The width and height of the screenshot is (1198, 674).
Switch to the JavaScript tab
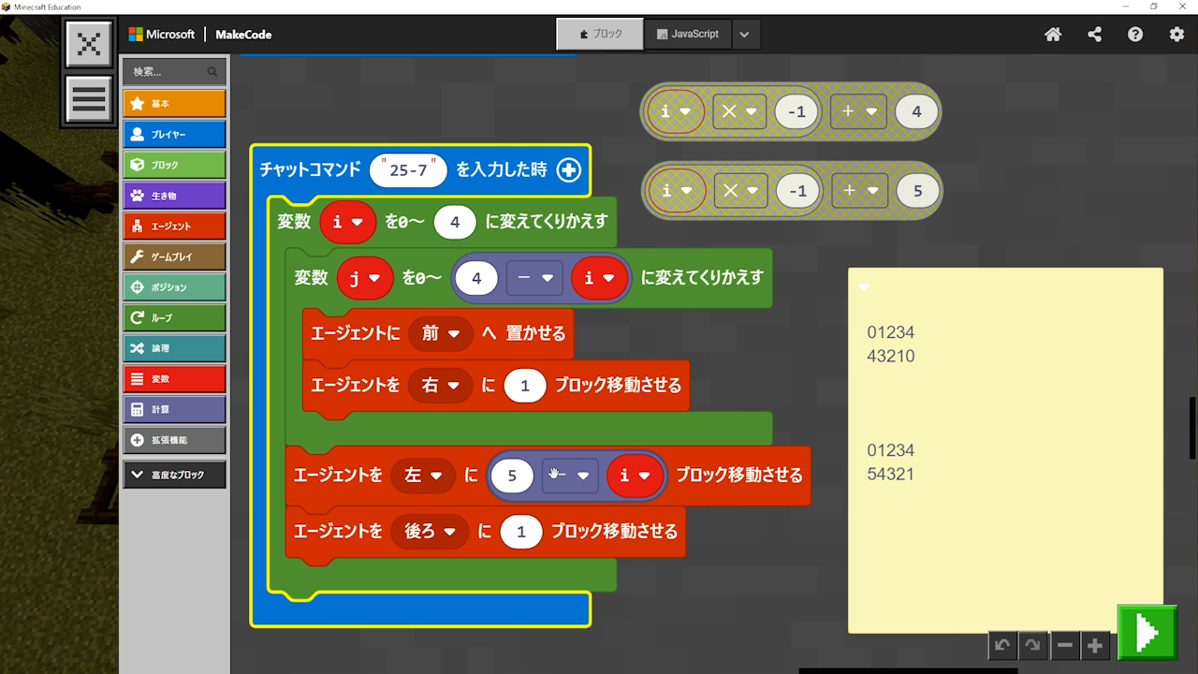point(688,34)
